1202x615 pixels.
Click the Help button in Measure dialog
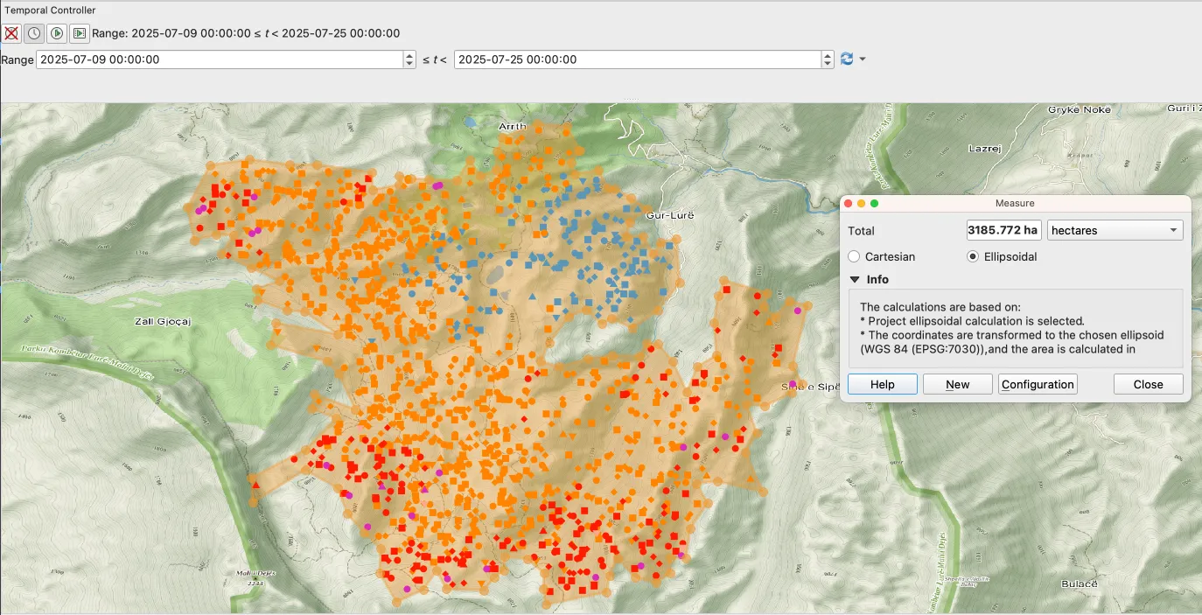coord(882,383)
